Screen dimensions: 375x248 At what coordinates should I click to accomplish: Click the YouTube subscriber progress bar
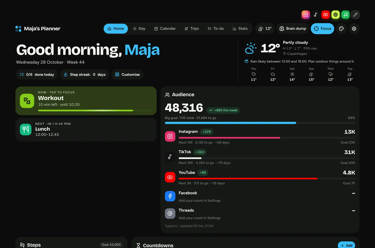coord(267,179)
